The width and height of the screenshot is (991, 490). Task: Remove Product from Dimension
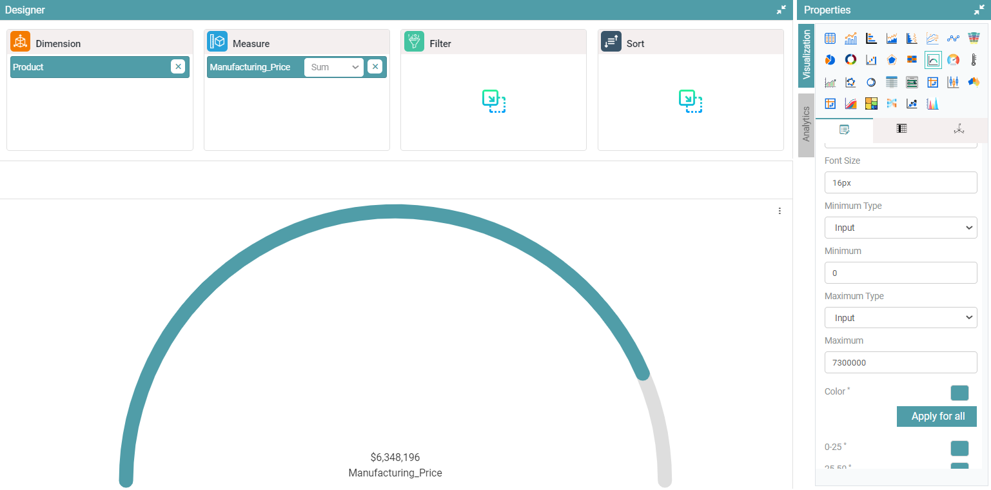[x=178, y=66]
